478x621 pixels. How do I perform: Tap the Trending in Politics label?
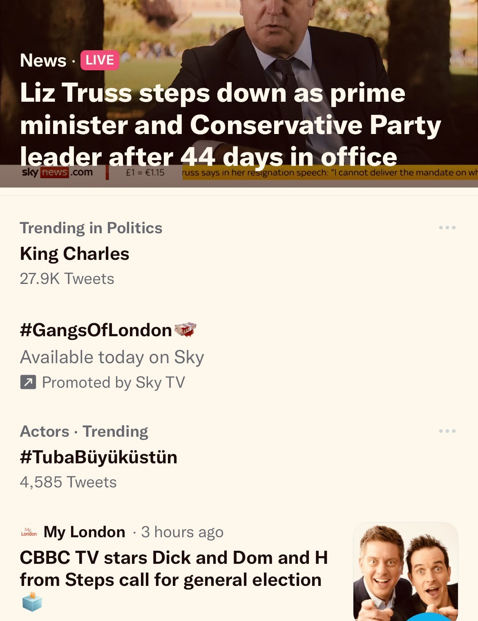point(91,228)
